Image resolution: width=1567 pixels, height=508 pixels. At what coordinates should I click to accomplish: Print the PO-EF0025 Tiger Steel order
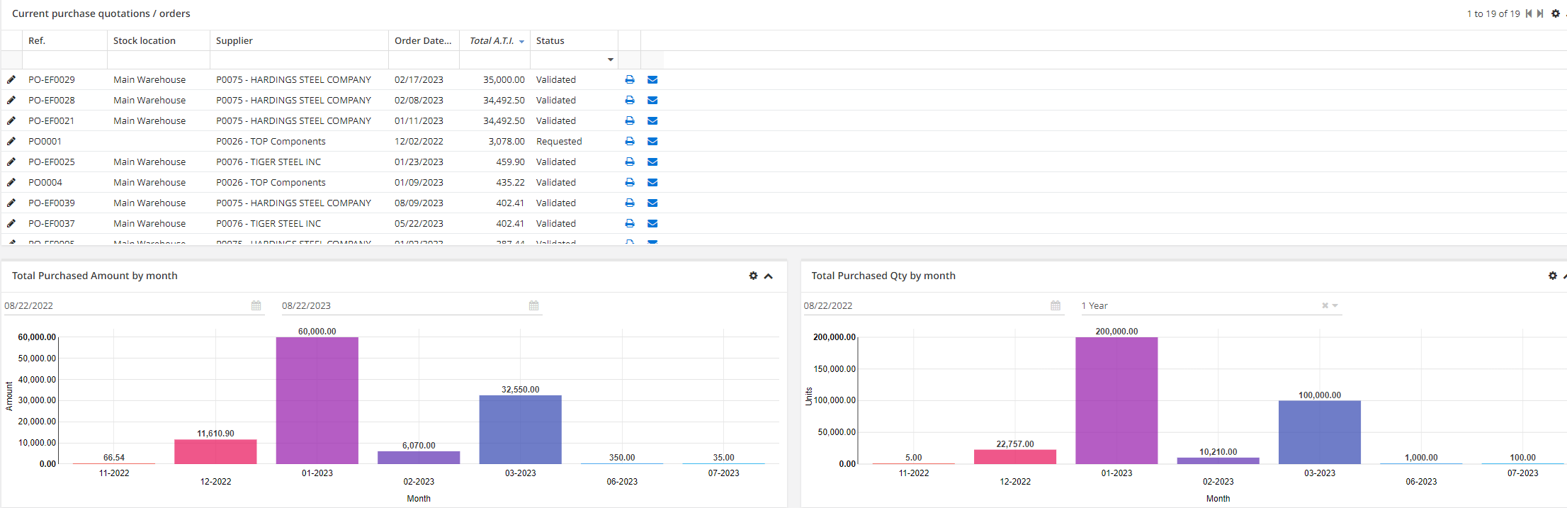tap(629, 162)
